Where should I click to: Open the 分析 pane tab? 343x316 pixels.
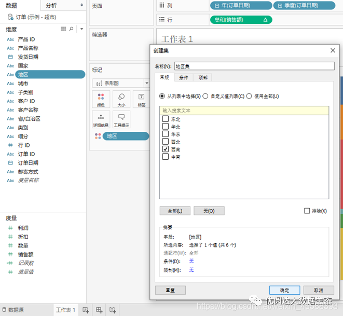[x=51, y=6]
